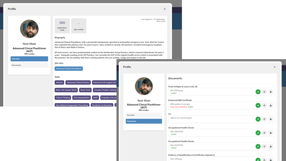This screenshot has width=286, height=161.
Task: Click the ECG Interpretation skill tag
Action: 82,98
